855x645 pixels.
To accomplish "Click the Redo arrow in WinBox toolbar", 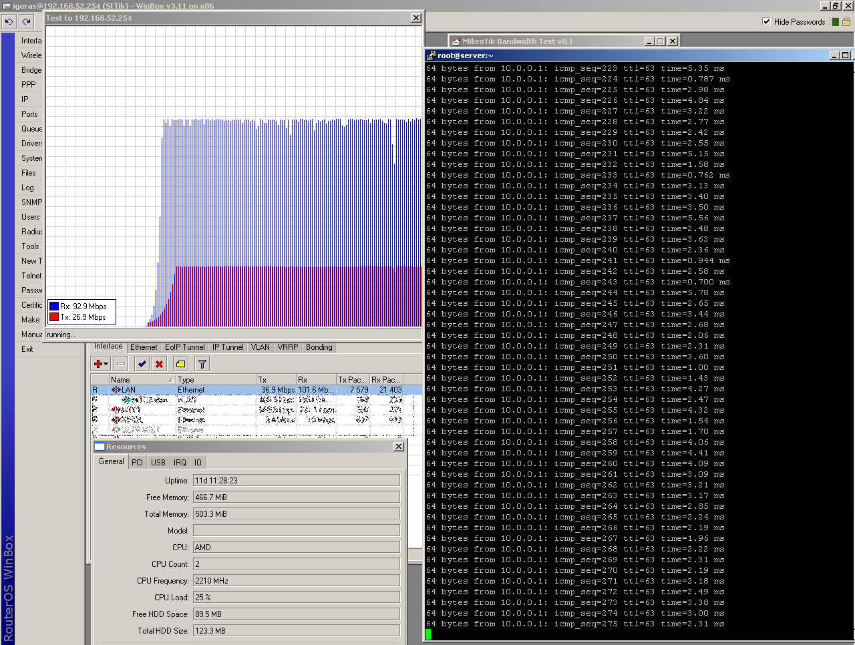I will click(x=25, y=21).
